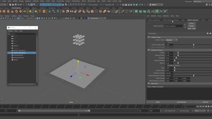
Task: Click the Load Attributes button
Action: pos(182,102)
